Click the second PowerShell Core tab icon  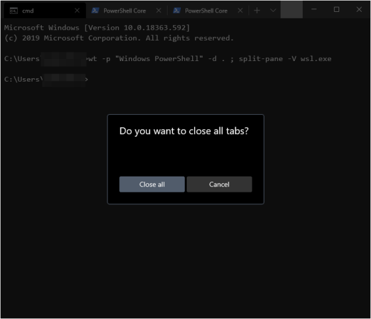point(177,11)
